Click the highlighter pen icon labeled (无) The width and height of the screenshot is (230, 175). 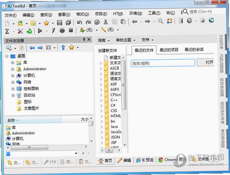(103, 30)
